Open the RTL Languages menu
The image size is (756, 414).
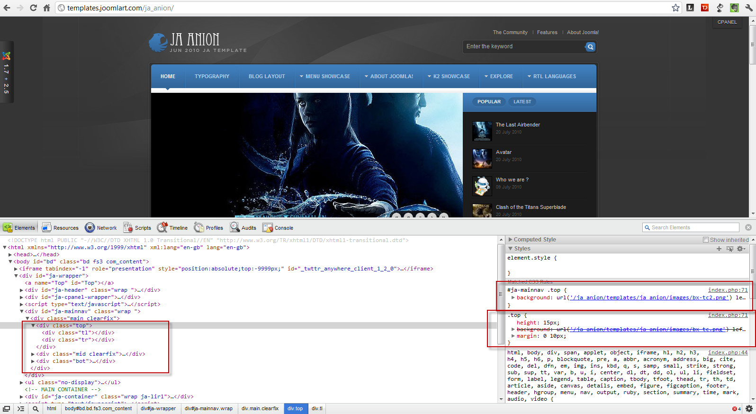coord(552,76)
